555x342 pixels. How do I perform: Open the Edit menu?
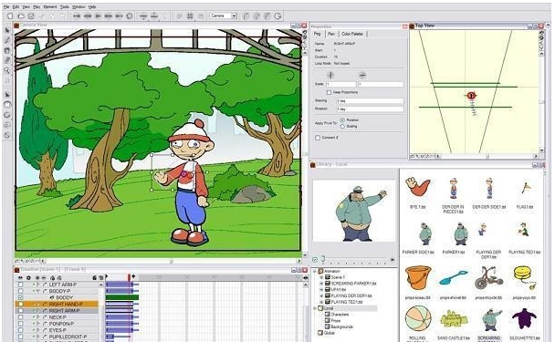click(16, 6)
